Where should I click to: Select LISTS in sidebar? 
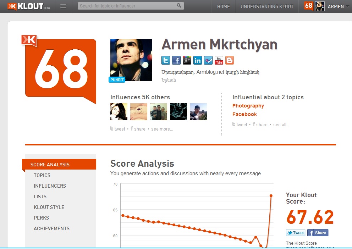click(40, 197)
